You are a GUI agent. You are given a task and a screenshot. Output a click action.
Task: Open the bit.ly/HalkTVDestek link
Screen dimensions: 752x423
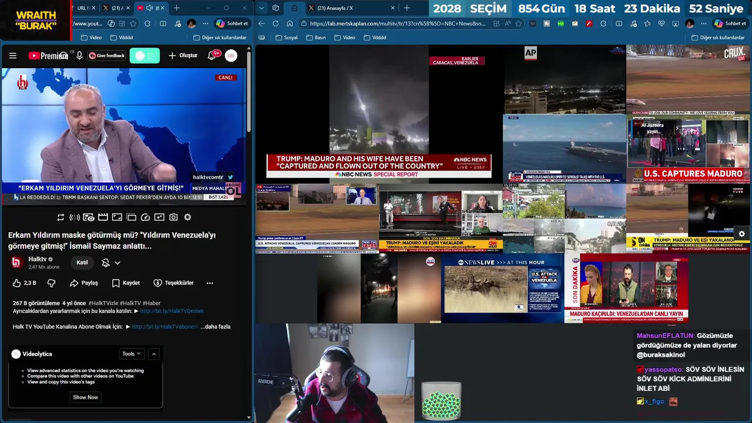coord(172,311)
